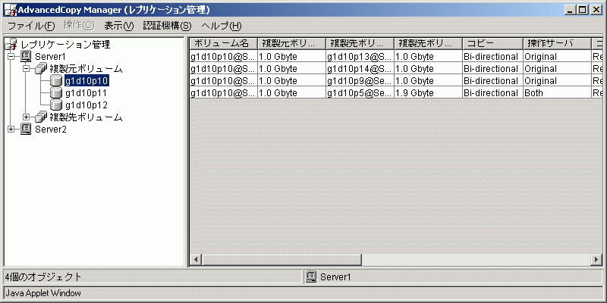
Task: Select the Server2 tree label
Action: tap(50, 129)
